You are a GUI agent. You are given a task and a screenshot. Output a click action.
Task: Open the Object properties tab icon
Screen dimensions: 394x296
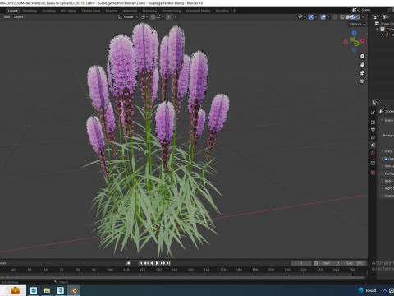point(373,163)
